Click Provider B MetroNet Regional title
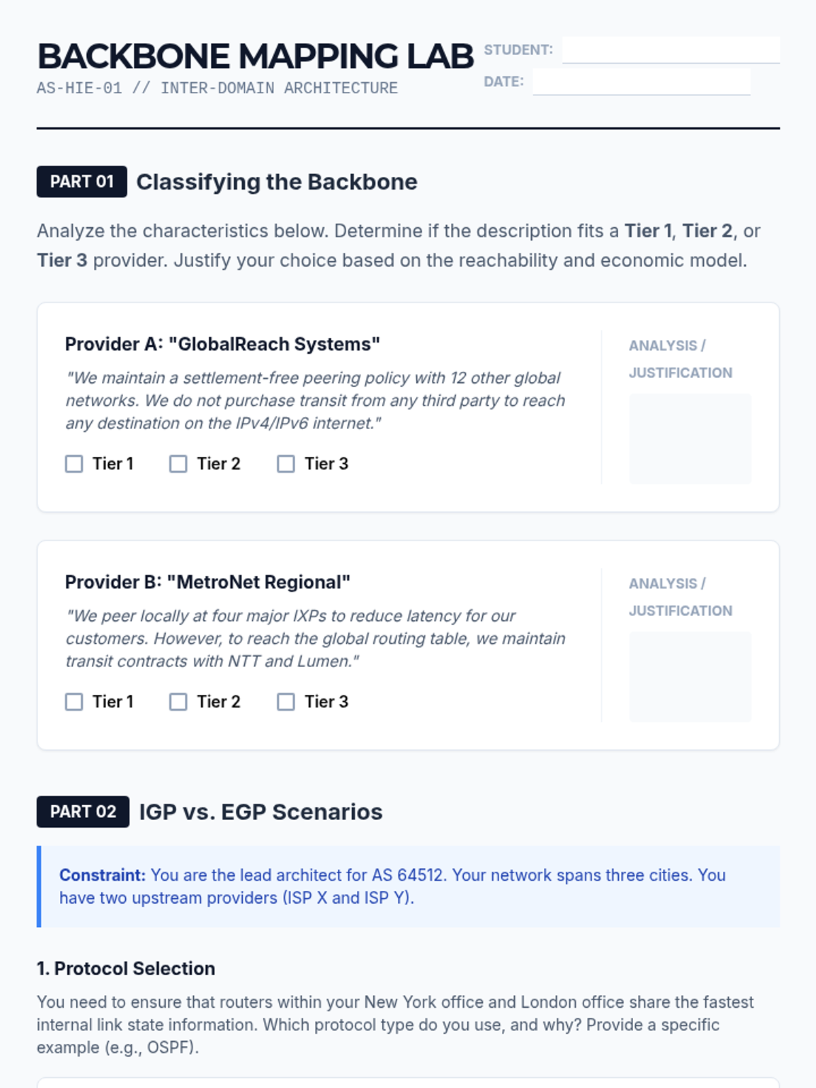This screenshot has height=1088, width=816. 207,582
